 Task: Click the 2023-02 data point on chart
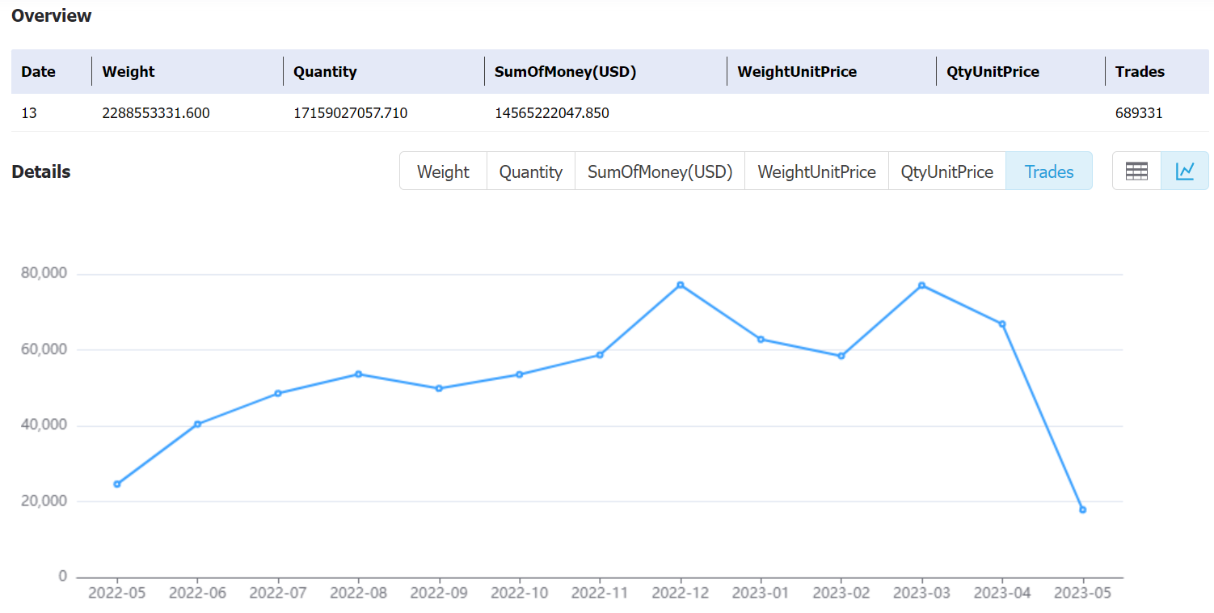coord(841,356)
